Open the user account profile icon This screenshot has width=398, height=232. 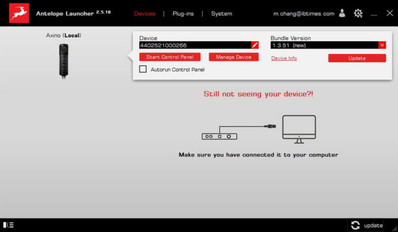[x=342, y=13]
